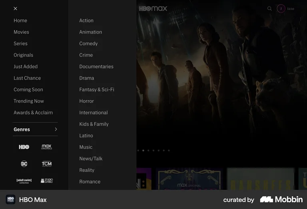Open the Crime genre
The image size is (307, 209).
pos(86,55)
